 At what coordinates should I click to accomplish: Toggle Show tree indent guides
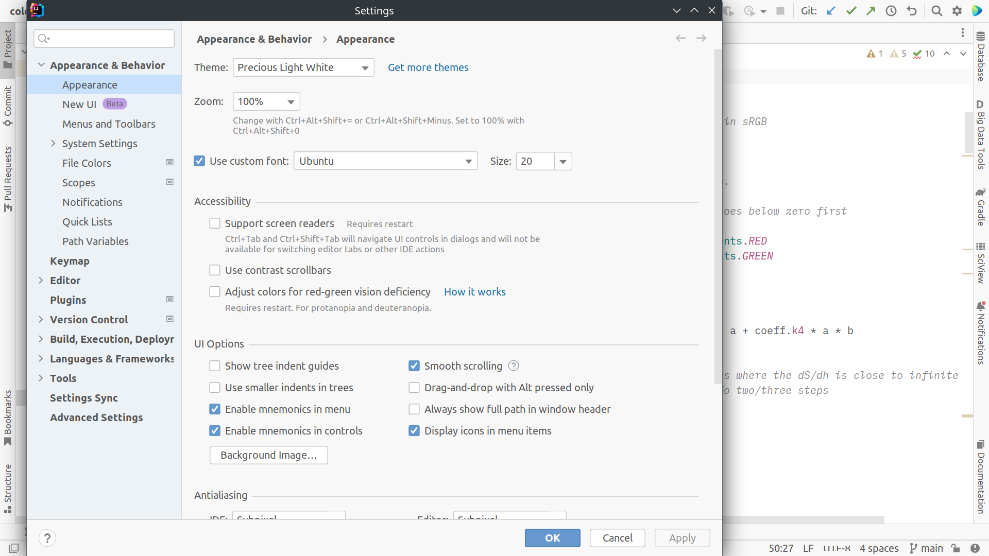[215, 366]
